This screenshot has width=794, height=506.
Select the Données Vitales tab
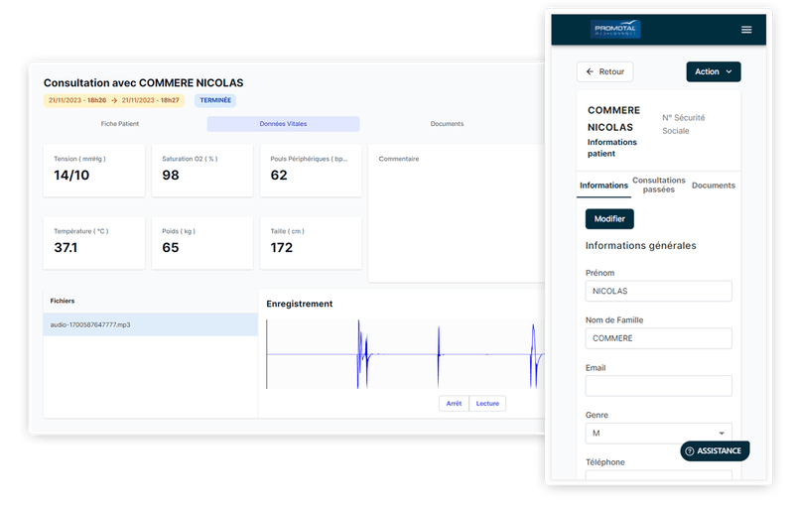tap(283, 124)
